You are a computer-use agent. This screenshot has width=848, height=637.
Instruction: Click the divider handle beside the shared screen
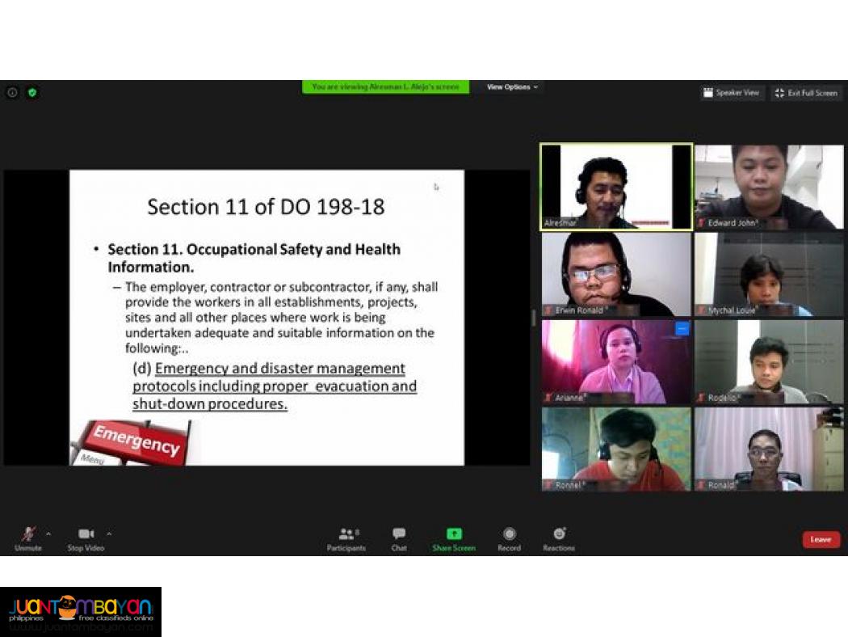pyautogui.click(x=533, y=318)
